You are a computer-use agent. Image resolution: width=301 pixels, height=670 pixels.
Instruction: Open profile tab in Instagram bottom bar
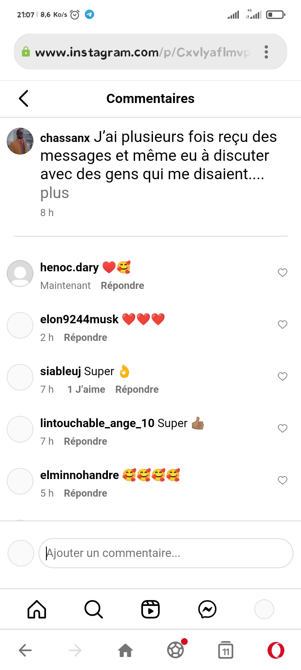click(x=264, y=609)
